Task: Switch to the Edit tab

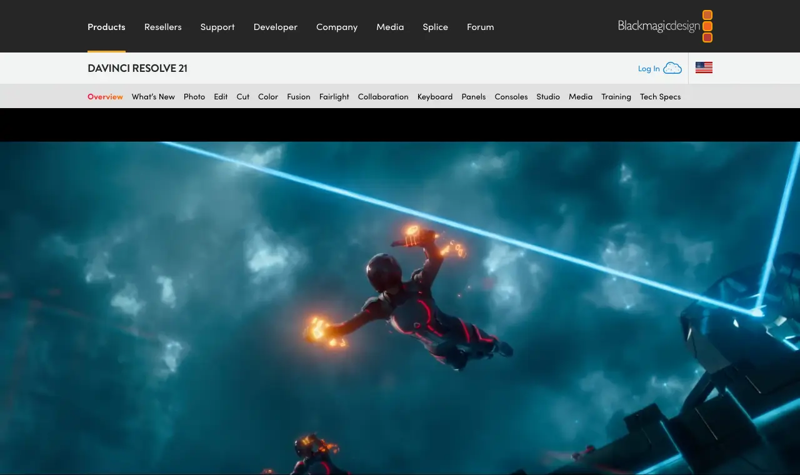Action: [221, 96]
